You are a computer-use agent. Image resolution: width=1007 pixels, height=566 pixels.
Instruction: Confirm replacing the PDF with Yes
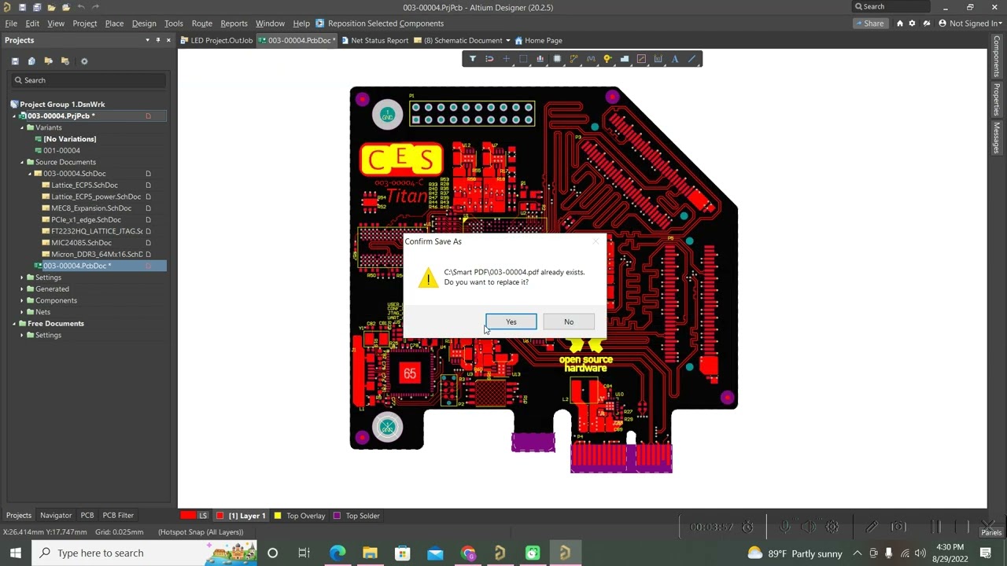[511, 322]
